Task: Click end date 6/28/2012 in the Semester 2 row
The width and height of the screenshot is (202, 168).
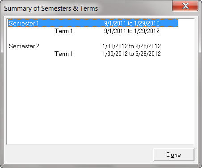Action: pos(148,46)
